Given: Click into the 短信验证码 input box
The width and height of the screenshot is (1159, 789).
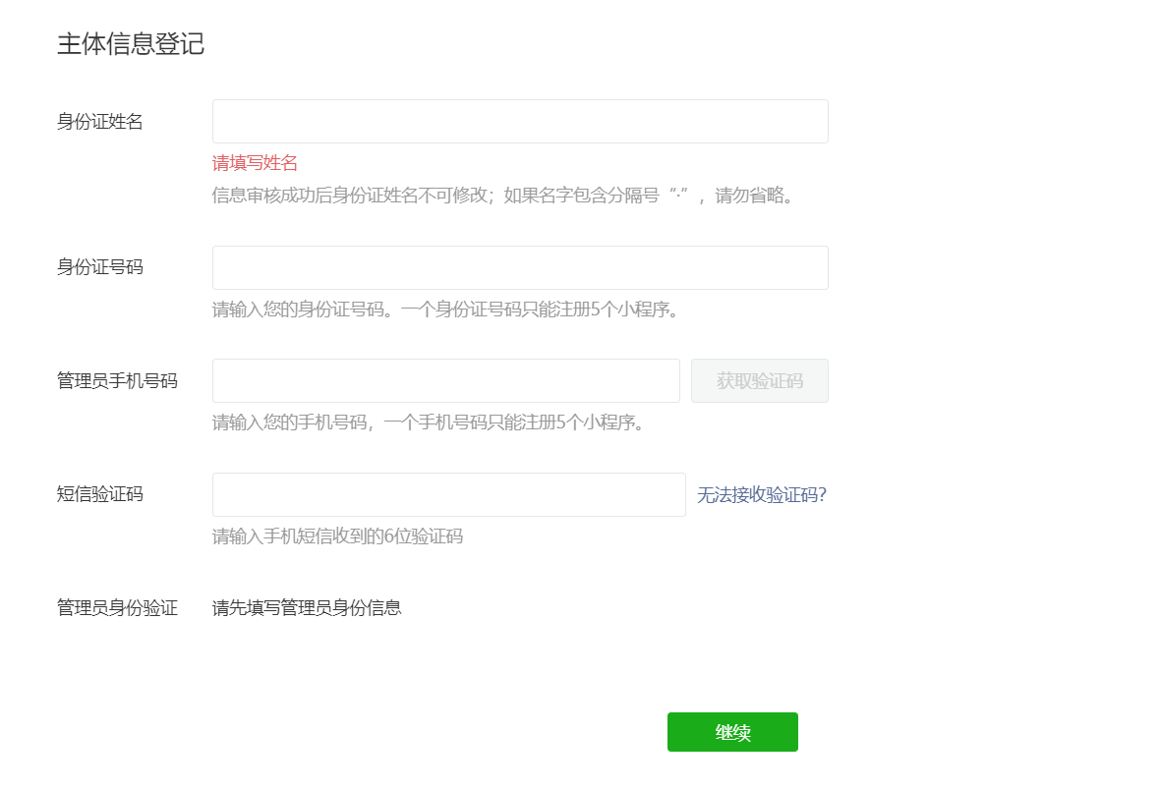Looking at the screenshot, I should (448, 495).
